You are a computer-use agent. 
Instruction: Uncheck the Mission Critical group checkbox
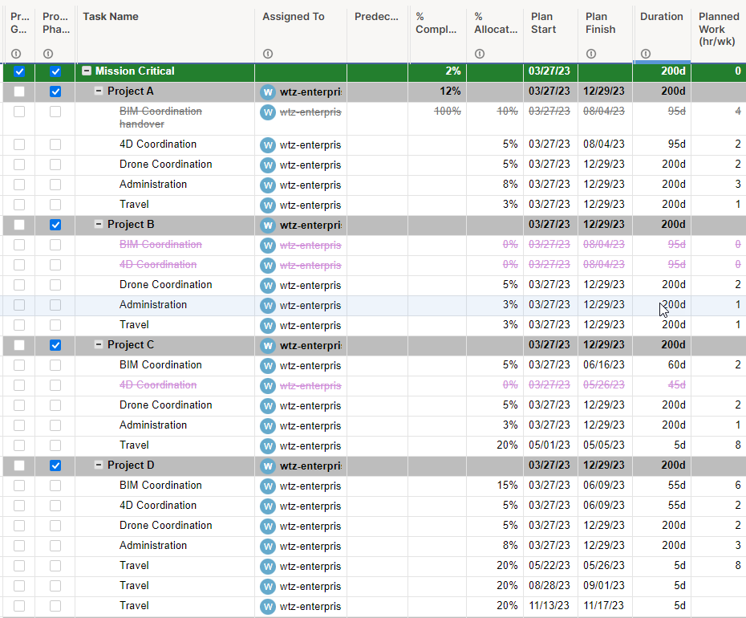(19, 71)
